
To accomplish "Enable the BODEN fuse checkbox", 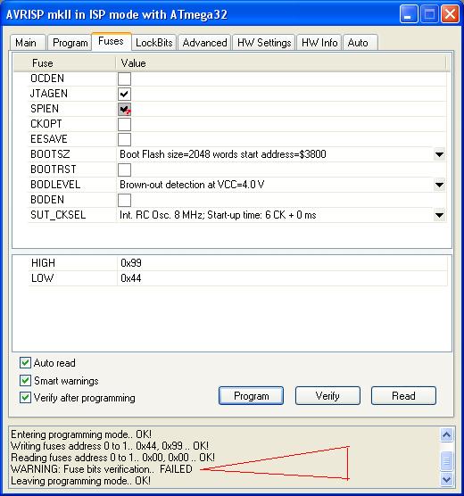I will (x=124, y=200).
